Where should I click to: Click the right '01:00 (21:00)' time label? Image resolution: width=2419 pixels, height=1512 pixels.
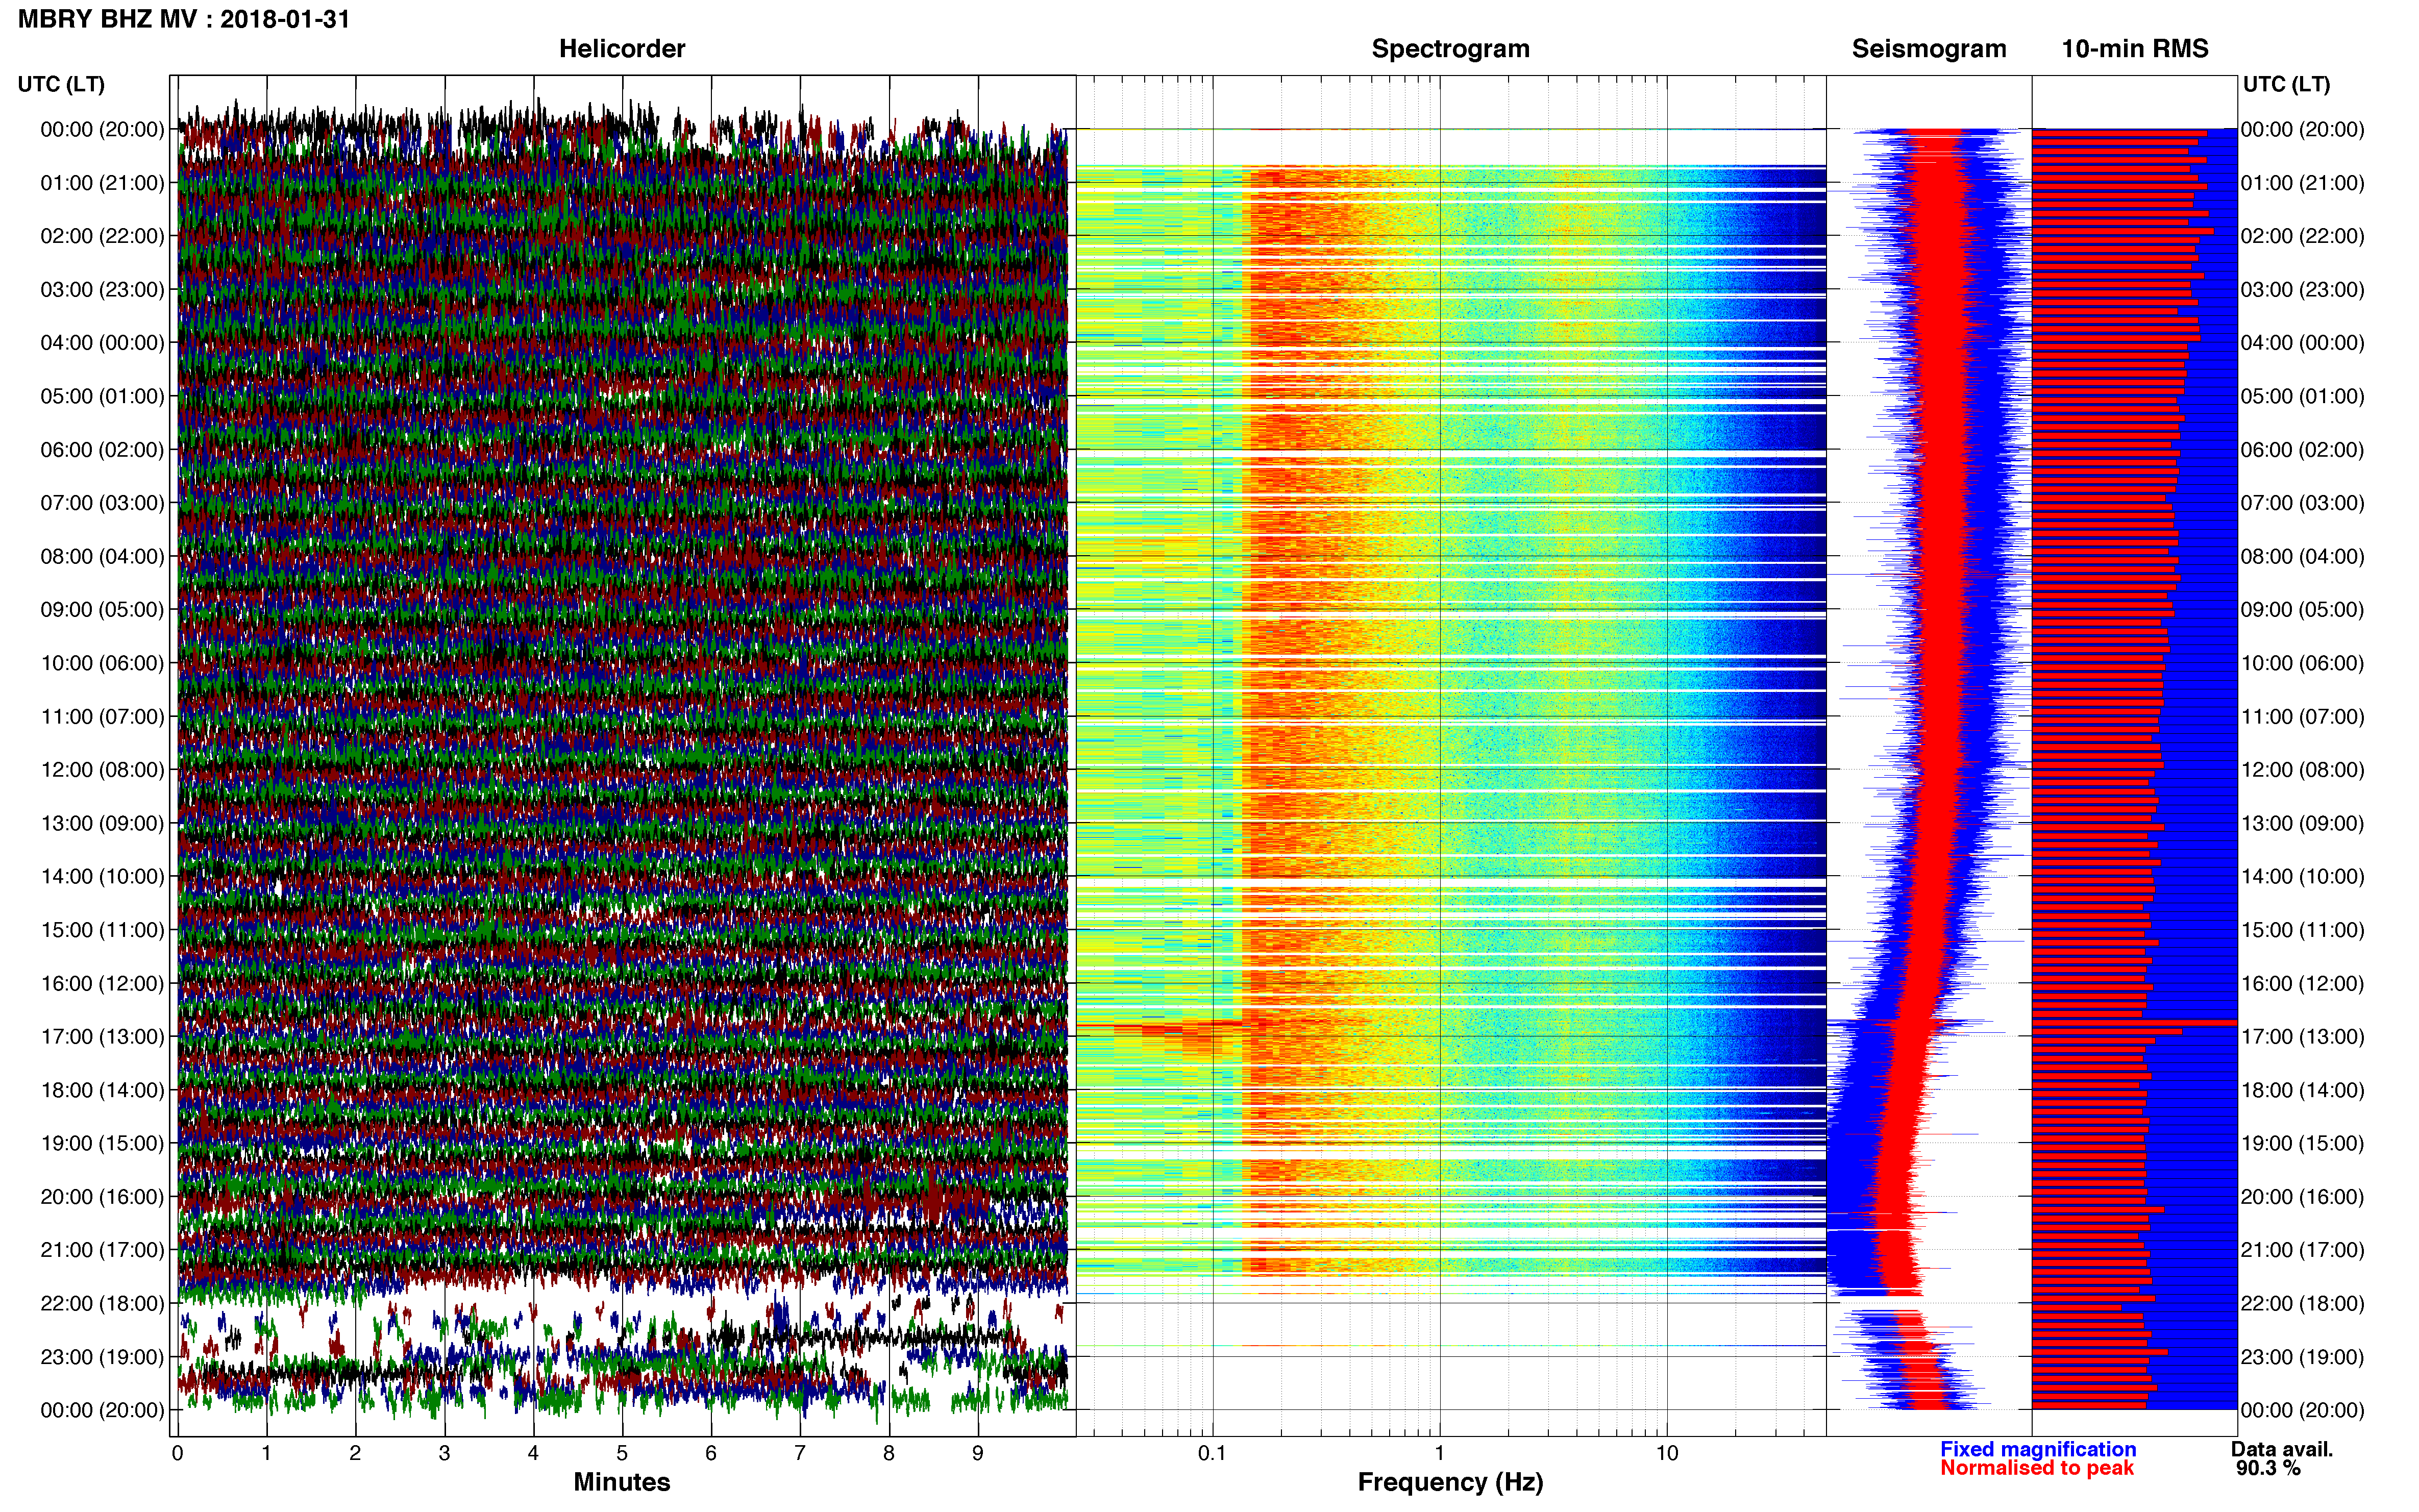pyautogui.click(x=2303, y=183)
